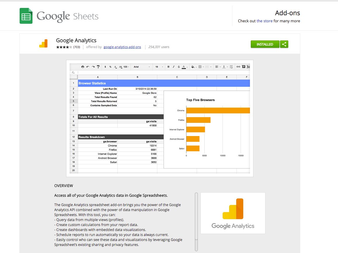338x253 pixels.
Task: Click the increase decimal places icon
Action: click(121, 67)
